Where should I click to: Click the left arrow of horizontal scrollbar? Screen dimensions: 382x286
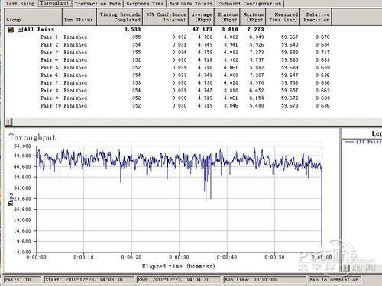pyautogui.click(x=8, y=122)
